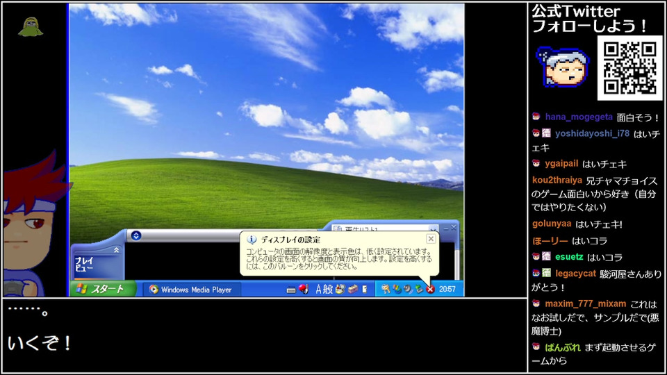Click the green hooded character icon at top left
Image resolution: width=667 pixels, height=375 pixels.
[x=30, y=27]
